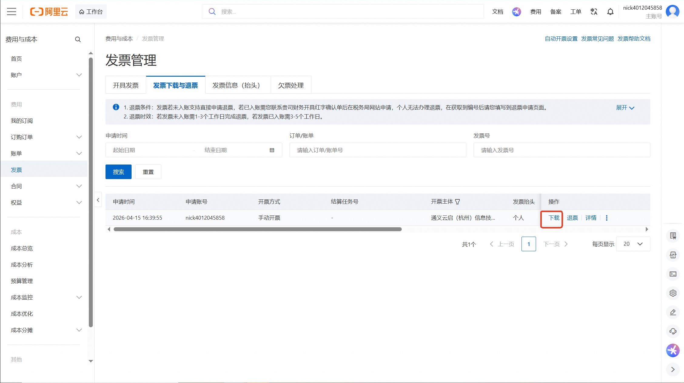
Task: Open the Cloud Shell terminal icon
Action: (673, 274)
